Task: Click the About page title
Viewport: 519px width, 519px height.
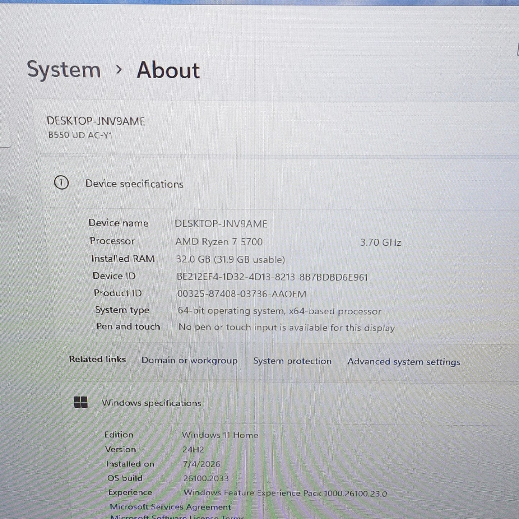Action: coord(168,70)
